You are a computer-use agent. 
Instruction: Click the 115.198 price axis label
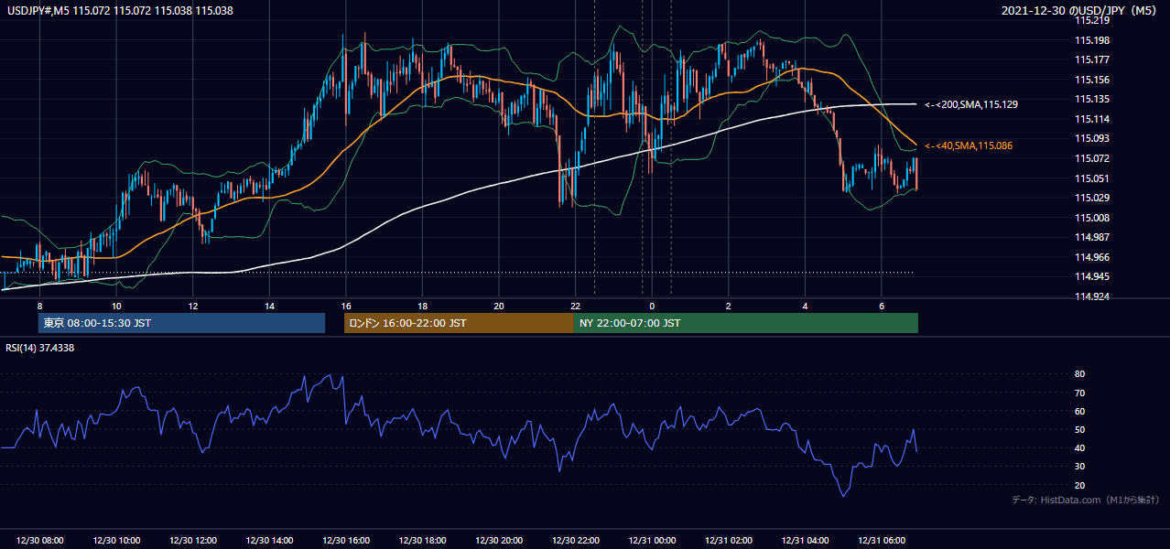tap(1090, 40)
